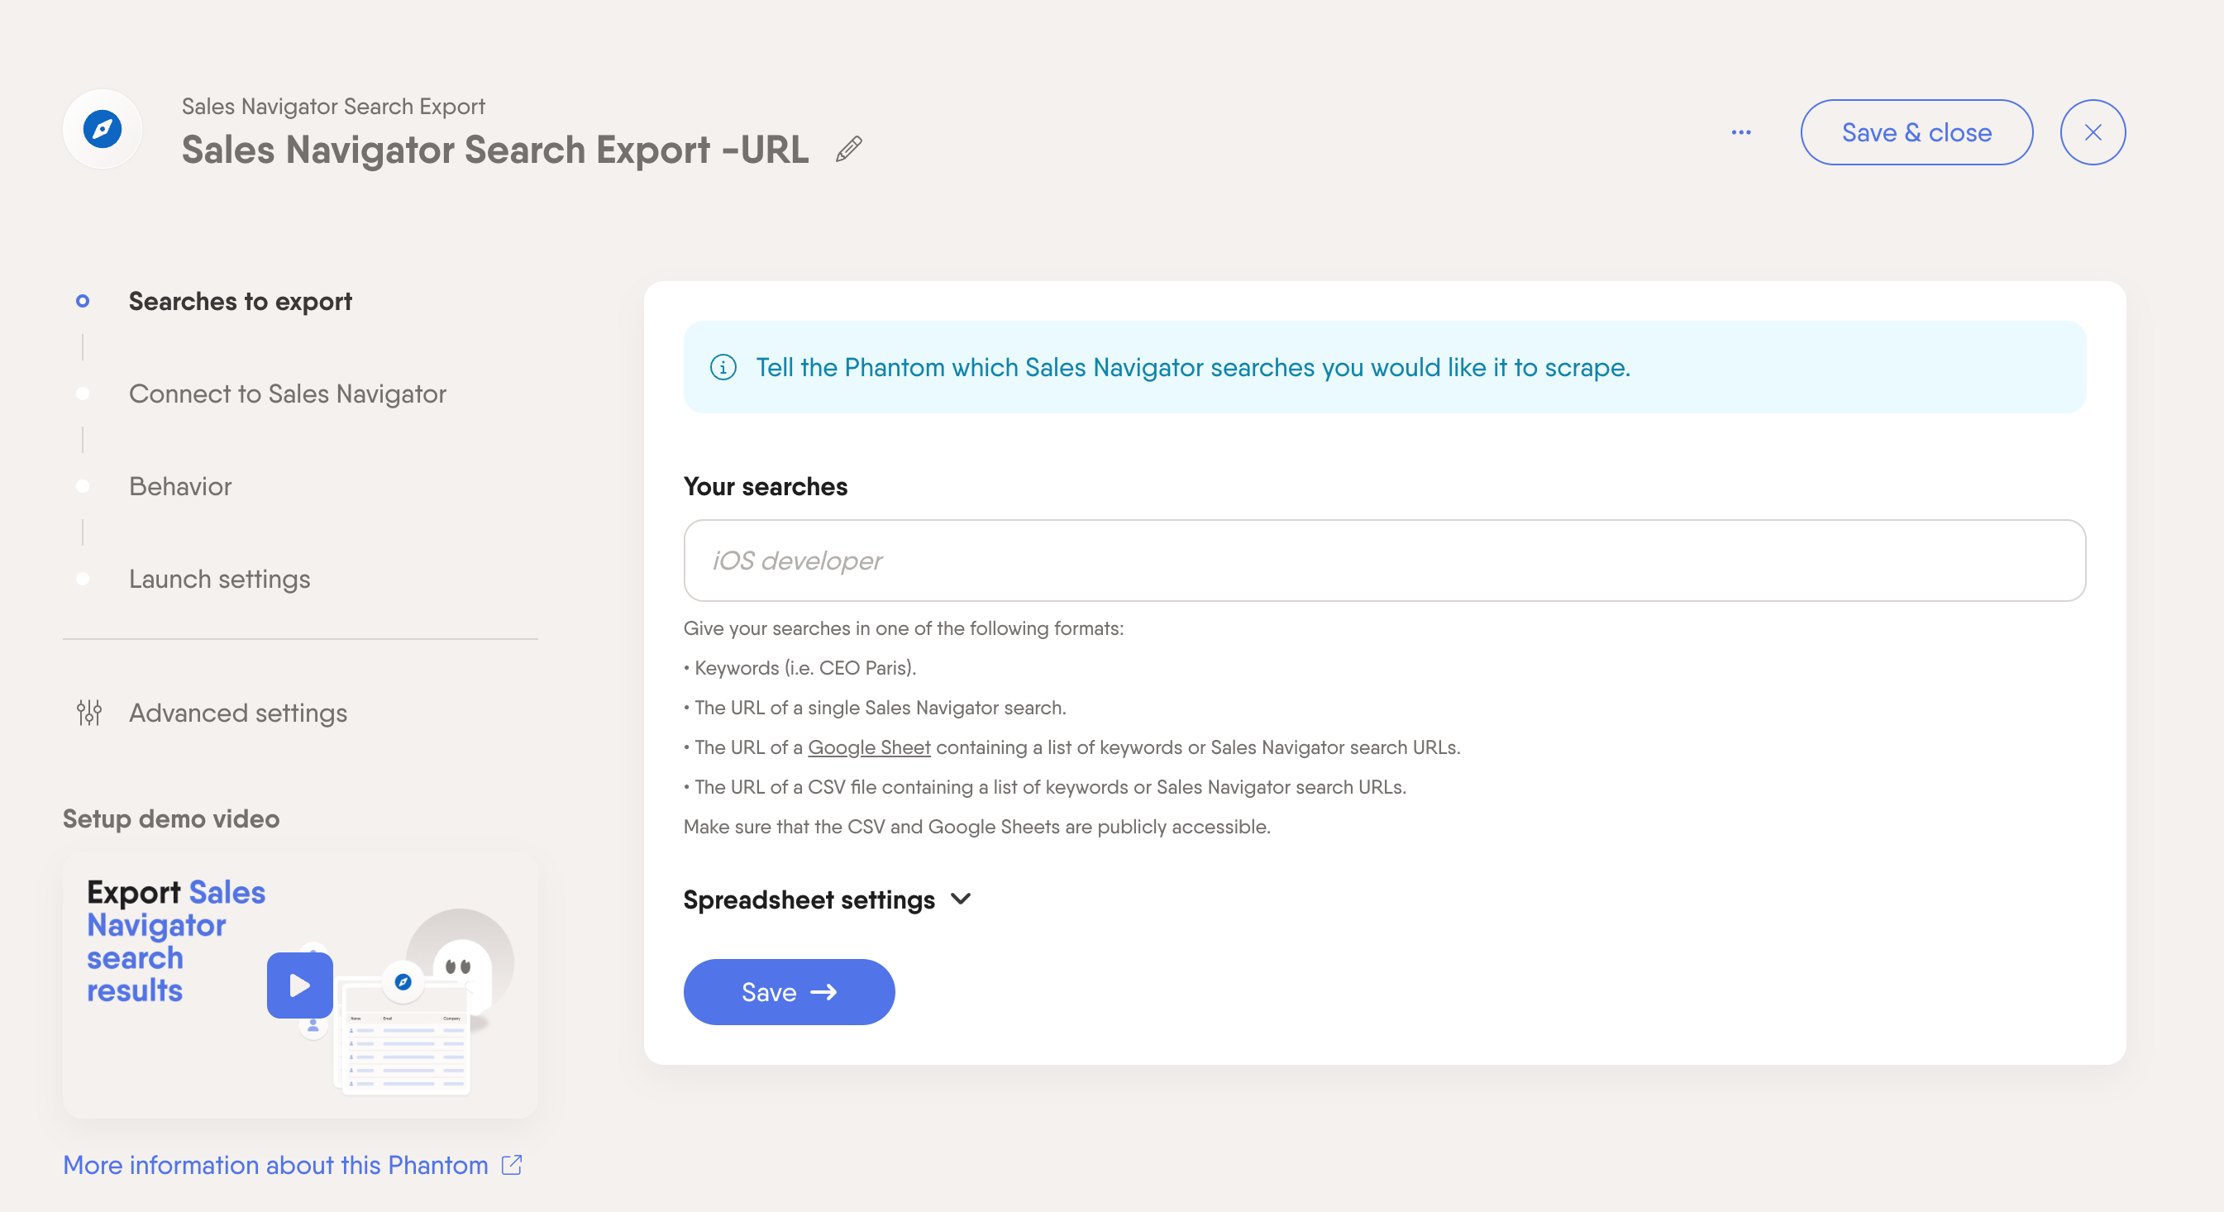This screenshot has height=1212, width=2224.
Task: Expand Spreadsheet settings section
Action: click(826, 899)
